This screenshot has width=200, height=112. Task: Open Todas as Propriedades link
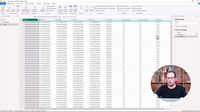point(181,26)
